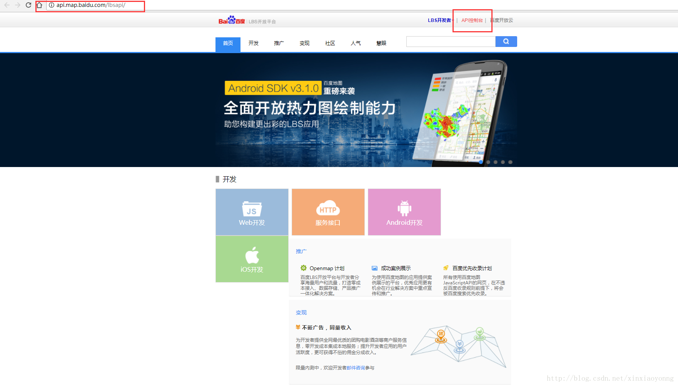Click the 变现 section heading link
This screenshot has width=678, height=386.
(x=301, y=312)
